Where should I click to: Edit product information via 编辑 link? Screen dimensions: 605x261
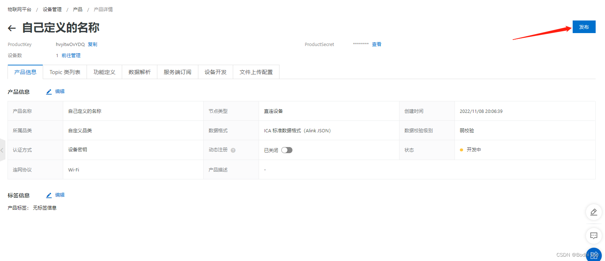[x=60, y=91]
